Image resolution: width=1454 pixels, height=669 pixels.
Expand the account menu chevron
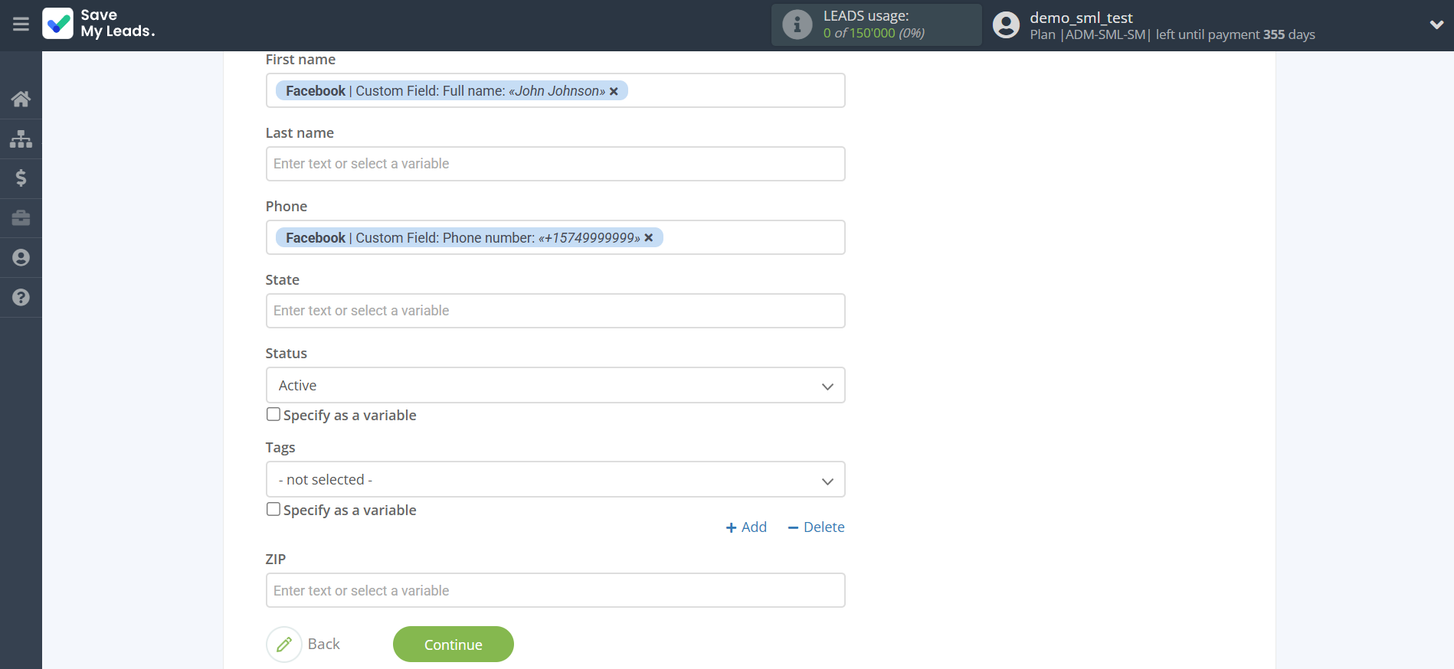pos(1436,24)
